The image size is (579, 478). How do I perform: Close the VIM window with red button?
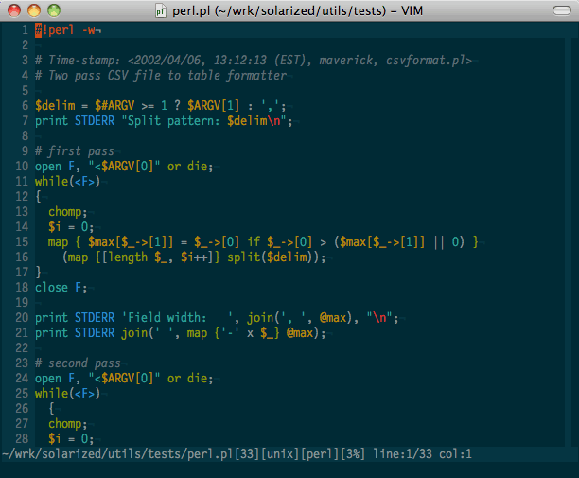[x=13, y=9]
